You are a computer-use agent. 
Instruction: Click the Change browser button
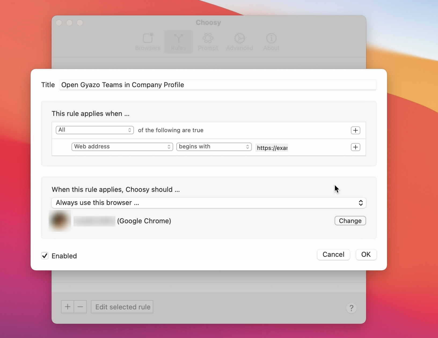pos(350,221)
